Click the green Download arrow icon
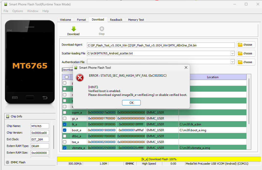 pyautogui.click(x=73, y=29)
